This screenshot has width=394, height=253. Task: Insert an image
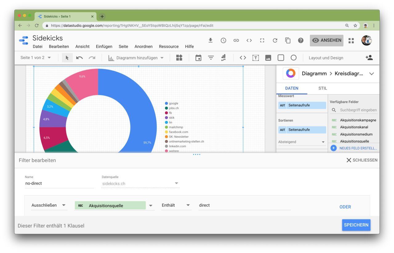tap(268, 58)
